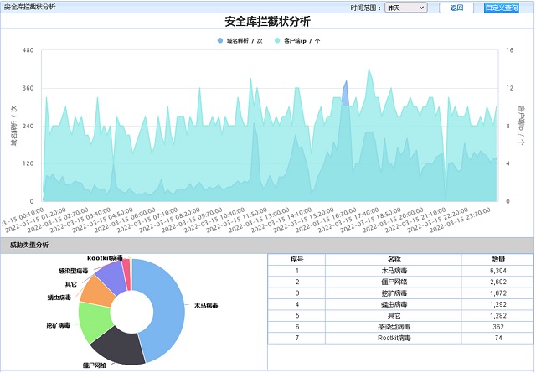Click the 返回 button
The width and height of the screenshot is (536, 373).
coord(456,8)
